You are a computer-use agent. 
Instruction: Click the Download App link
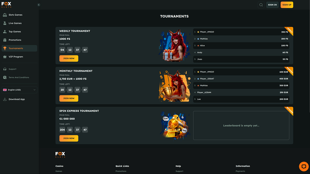[x=17, y=99]
